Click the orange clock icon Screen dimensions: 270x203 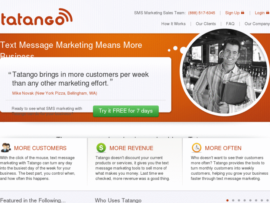pyautogui.click(x=196, y=148)
